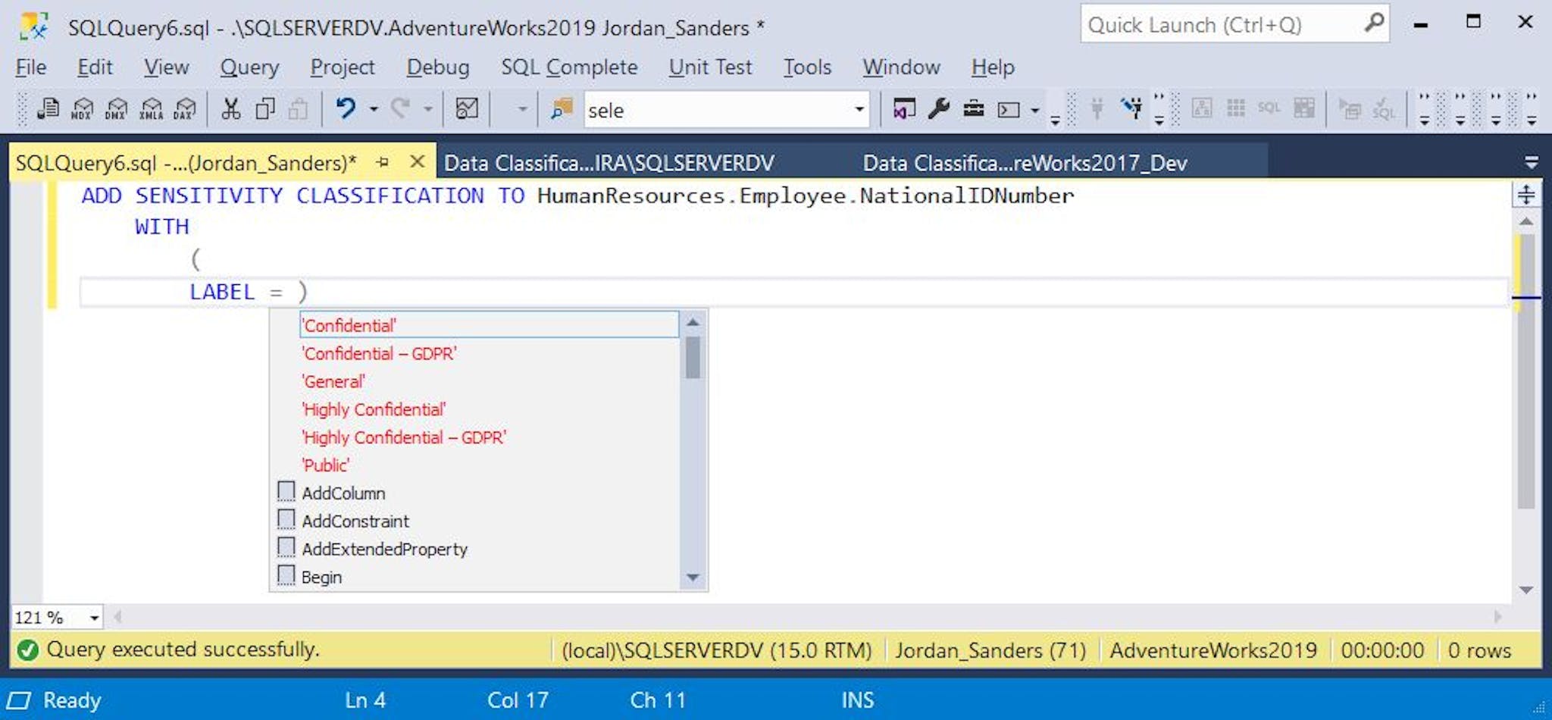The image size is (1552, 720).
Task: Open the Toolbox icon
Action: tap(973, 109)
